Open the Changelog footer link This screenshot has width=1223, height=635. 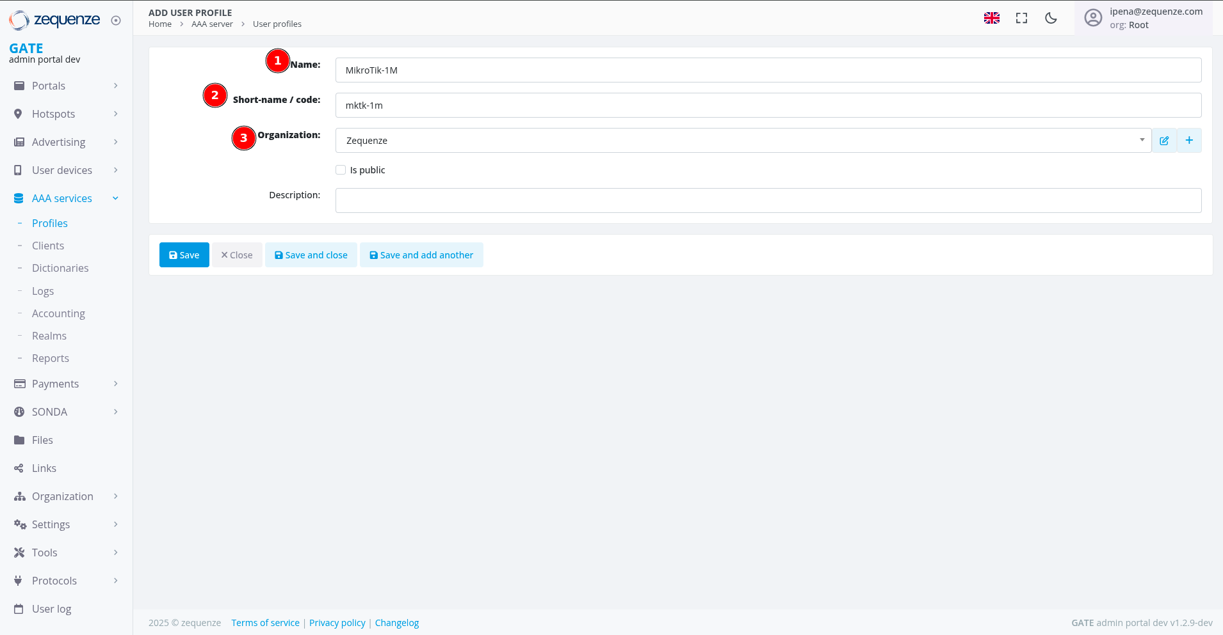coord(396,623)
